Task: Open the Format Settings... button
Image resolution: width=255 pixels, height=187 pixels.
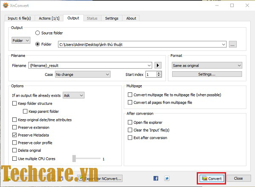Action: [207, 74]
